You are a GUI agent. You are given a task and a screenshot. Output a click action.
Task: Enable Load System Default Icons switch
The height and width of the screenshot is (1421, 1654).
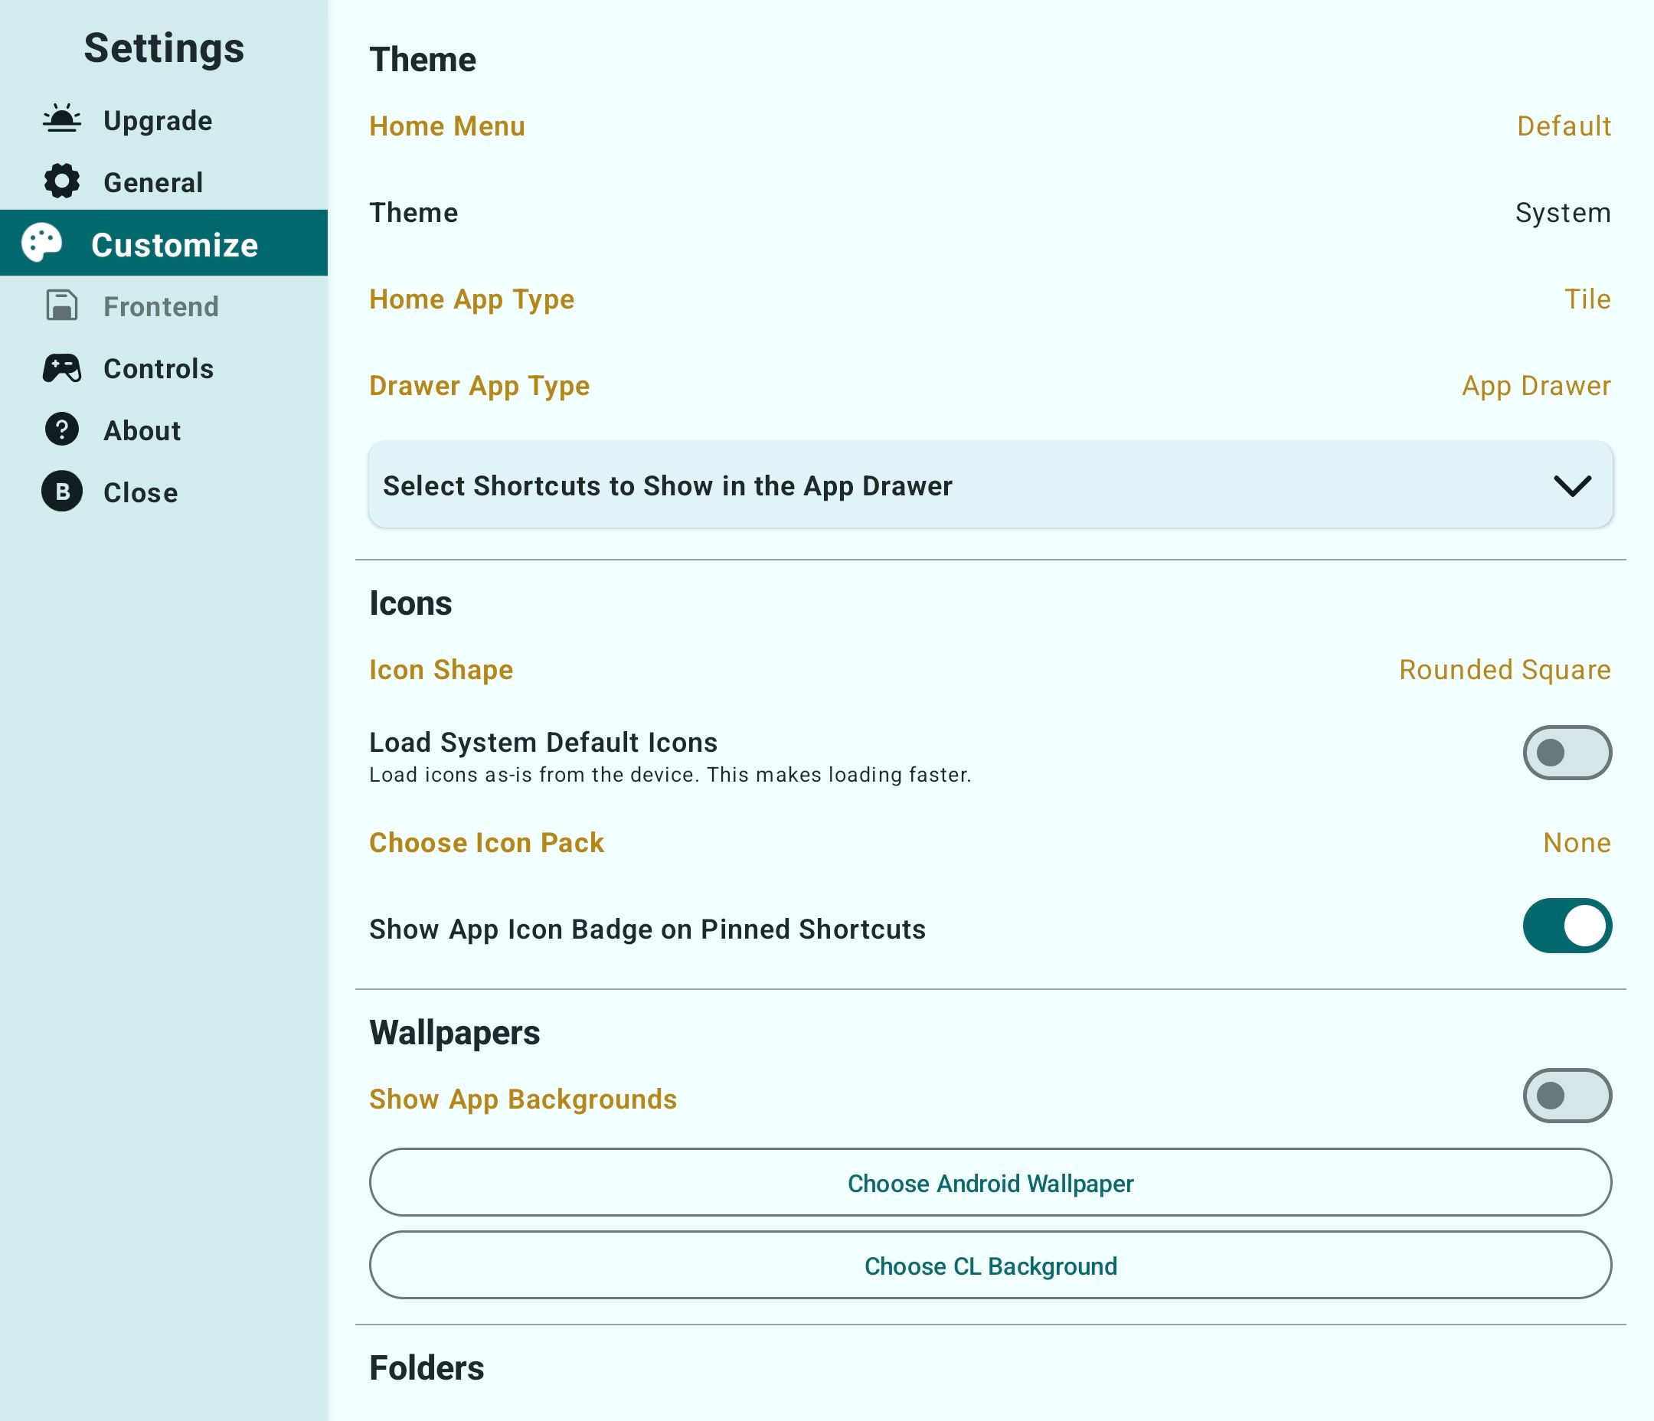point(1567,752)
